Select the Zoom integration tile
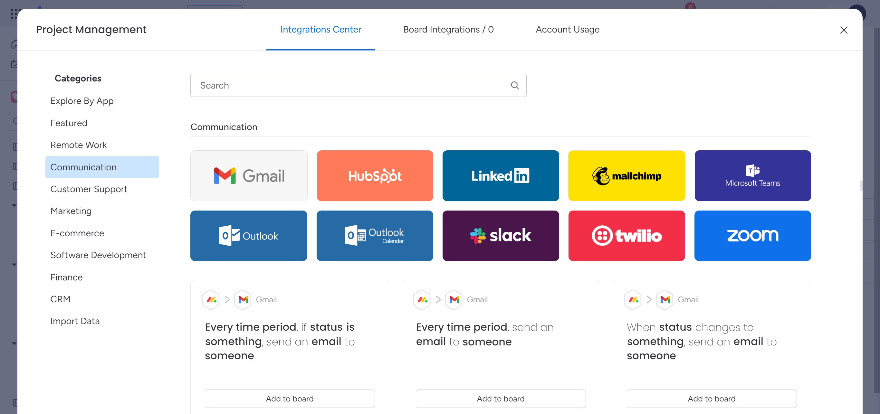This screenshot has width=880, height=414. (752, 236)
